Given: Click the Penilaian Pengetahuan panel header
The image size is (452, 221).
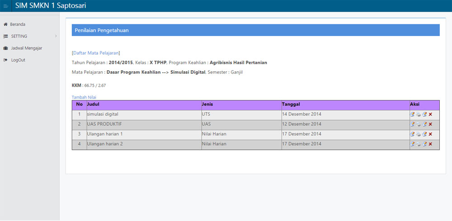Looking at the screenshot, I should click(x=255, y=30).
